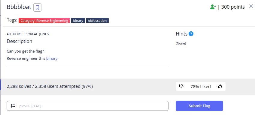Dislike the challenge with thumbs down

pos(181,86)
